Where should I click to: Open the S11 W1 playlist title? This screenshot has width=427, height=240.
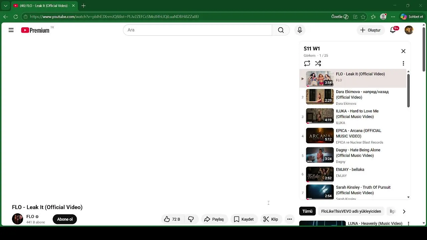(x=312, y=49)
